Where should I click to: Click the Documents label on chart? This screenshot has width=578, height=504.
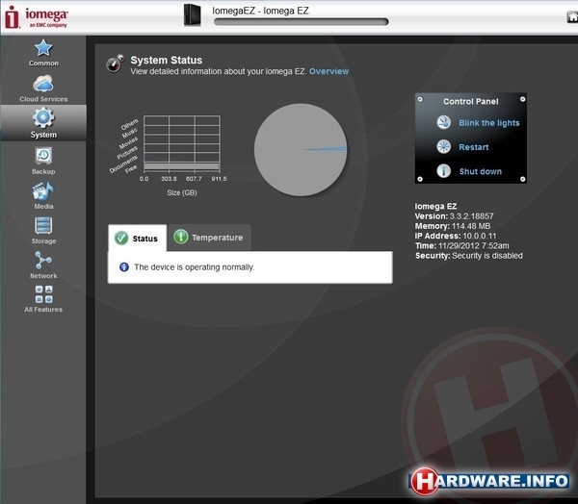coord(123,164)
